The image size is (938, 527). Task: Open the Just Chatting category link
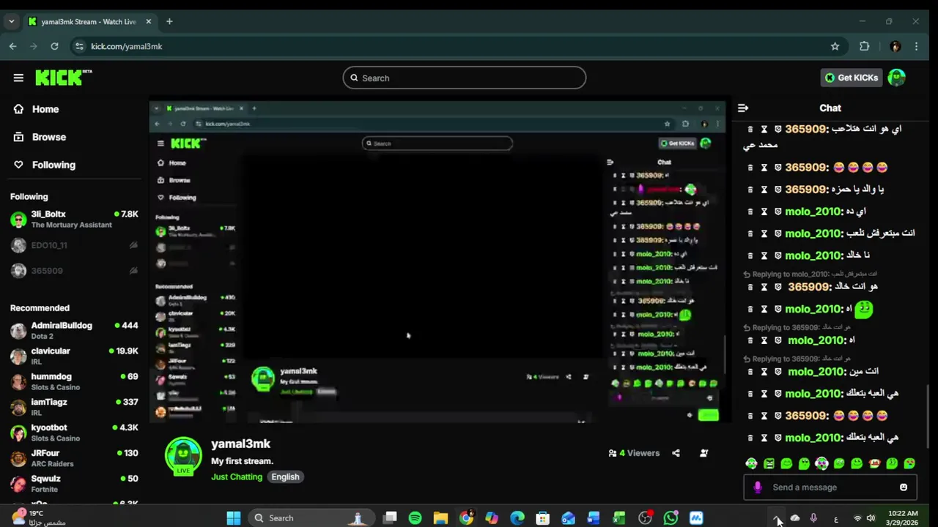coord(237,476)
